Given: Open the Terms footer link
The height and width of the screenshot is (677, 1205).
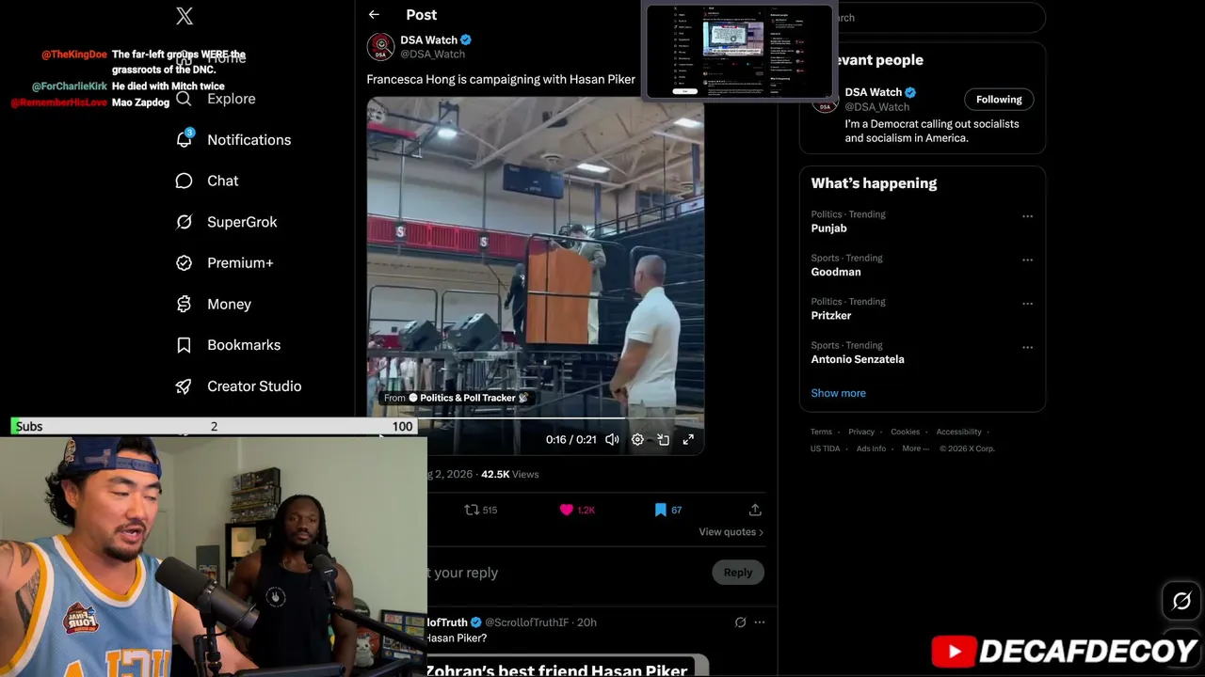Looking at the screenshot, I should click(x=821, y=432).
